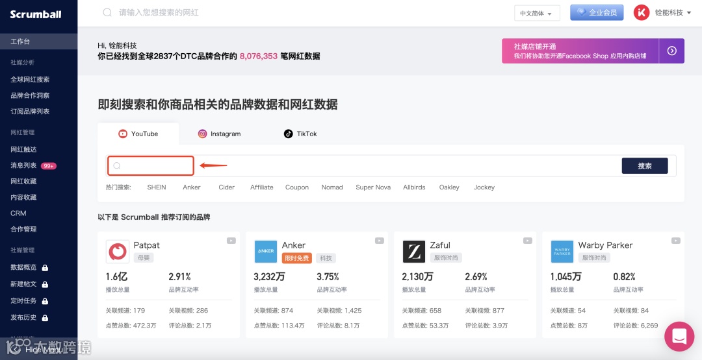Select the YouTube tab
Viewport: 702px width, 360px height.
pos(138,134)
